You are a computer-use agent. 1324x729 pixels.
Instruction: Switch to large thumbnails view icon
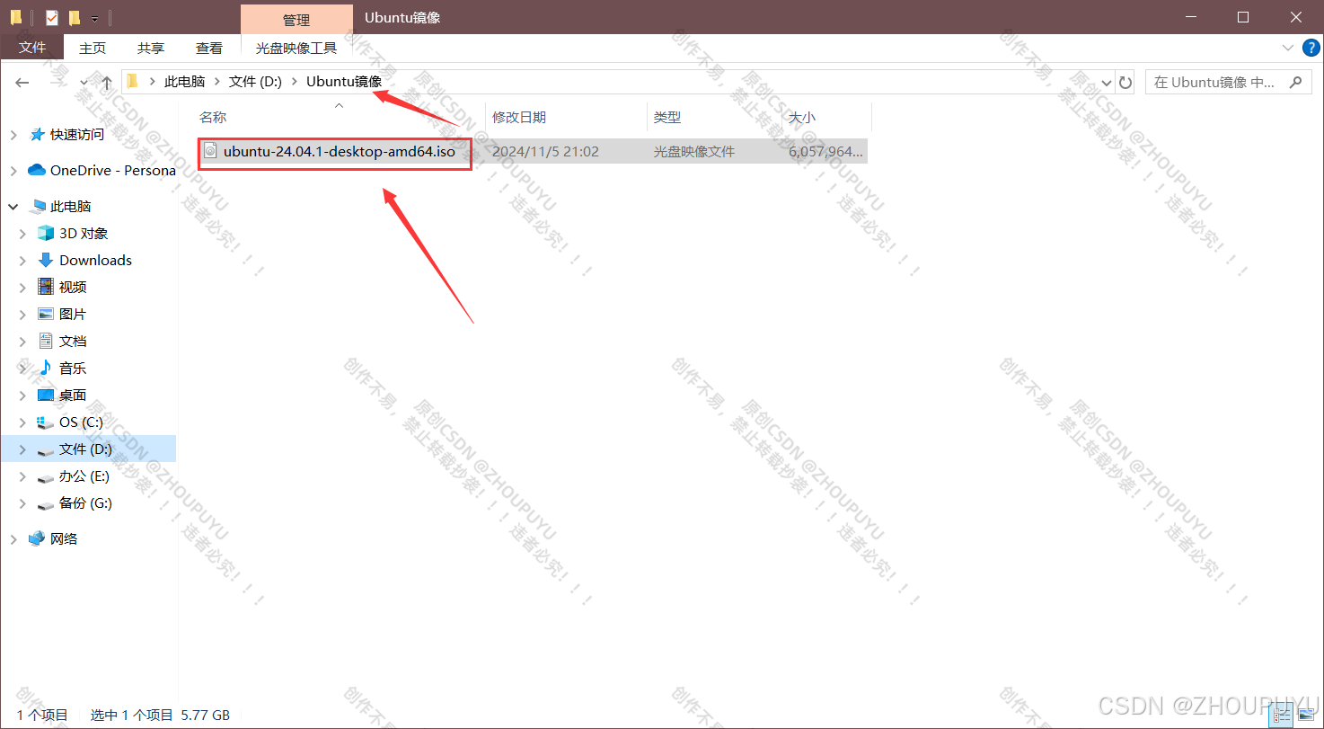1305,716
